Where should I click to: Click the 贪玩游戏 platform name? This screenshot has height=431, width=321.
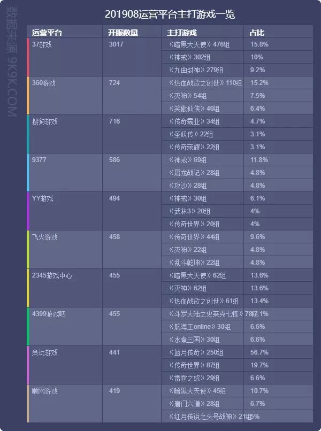pos(45,352)
